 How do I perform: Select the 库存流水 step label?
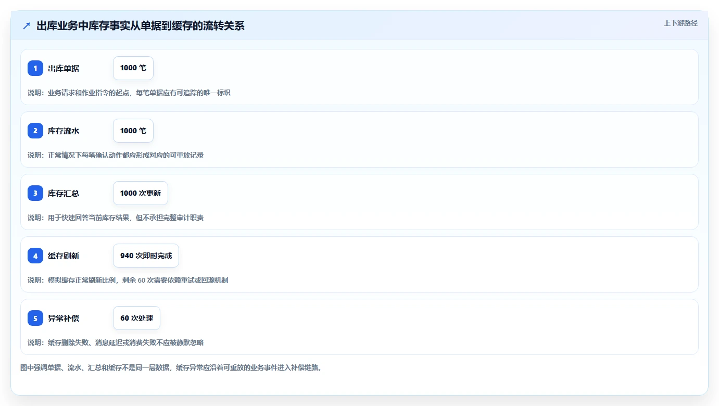tap(64, 131)
